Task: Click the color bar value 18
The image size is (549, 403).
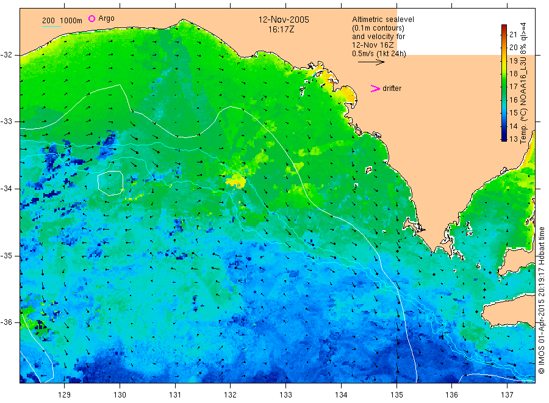Action: point(513,74)
